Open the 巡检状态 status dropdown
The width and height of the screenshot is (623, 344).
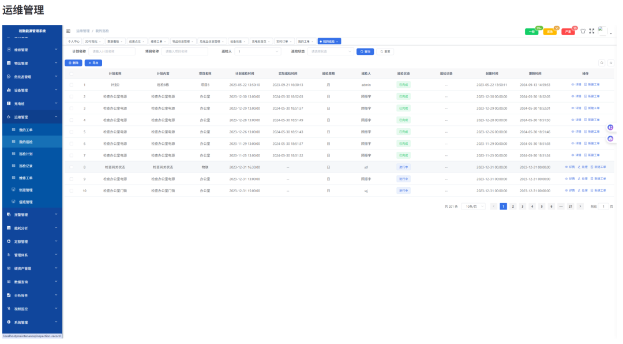tap(331, 51)
